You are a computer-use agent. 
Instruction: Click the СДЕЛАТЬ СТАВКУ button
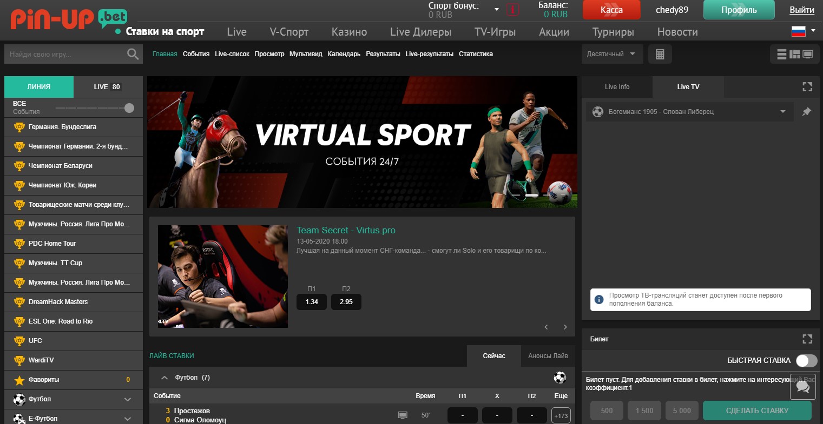(757, 410)
